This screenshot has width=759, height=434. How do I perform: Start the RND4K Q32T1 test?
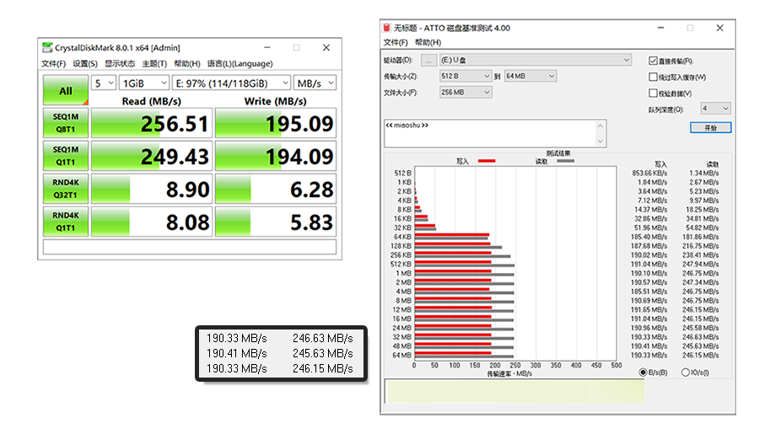tap(65, 190)
